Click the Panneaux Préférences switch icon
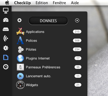This screenshot has height=96, width=108. [20, 67]
